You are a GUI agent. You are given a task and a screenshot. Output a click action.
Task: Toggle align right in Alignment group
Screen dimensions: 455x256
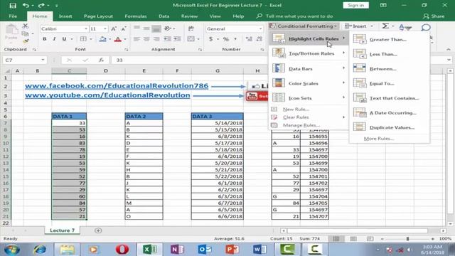pyautogui.click(x=156, y=39)
